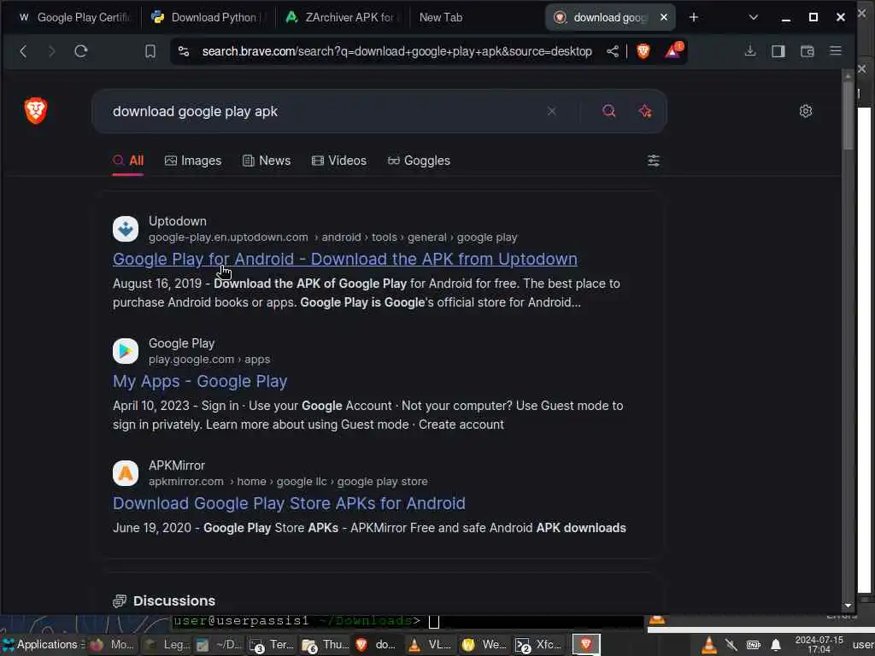Click the browser address bar URL

click(396, 51)
